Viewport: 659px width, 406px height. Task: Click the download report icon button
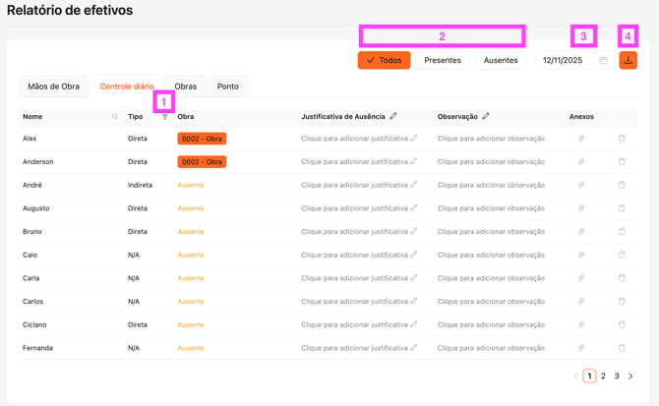click(x=628, y=60)
